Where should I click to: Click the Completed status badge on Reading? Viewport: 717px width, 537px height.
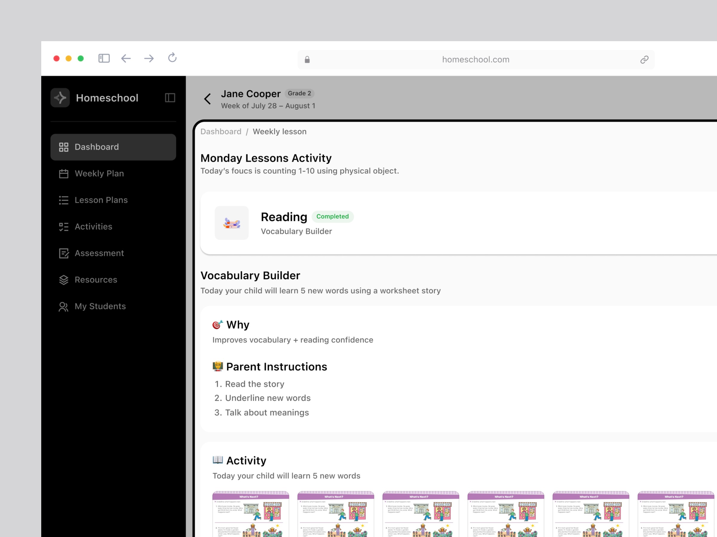tap(333, 217)
